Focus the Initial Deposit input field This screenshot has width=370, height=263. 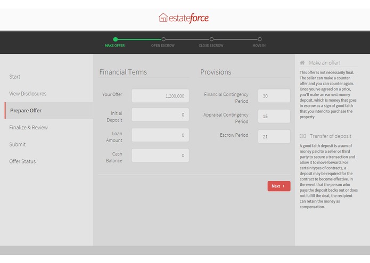[x=160, y=114]
